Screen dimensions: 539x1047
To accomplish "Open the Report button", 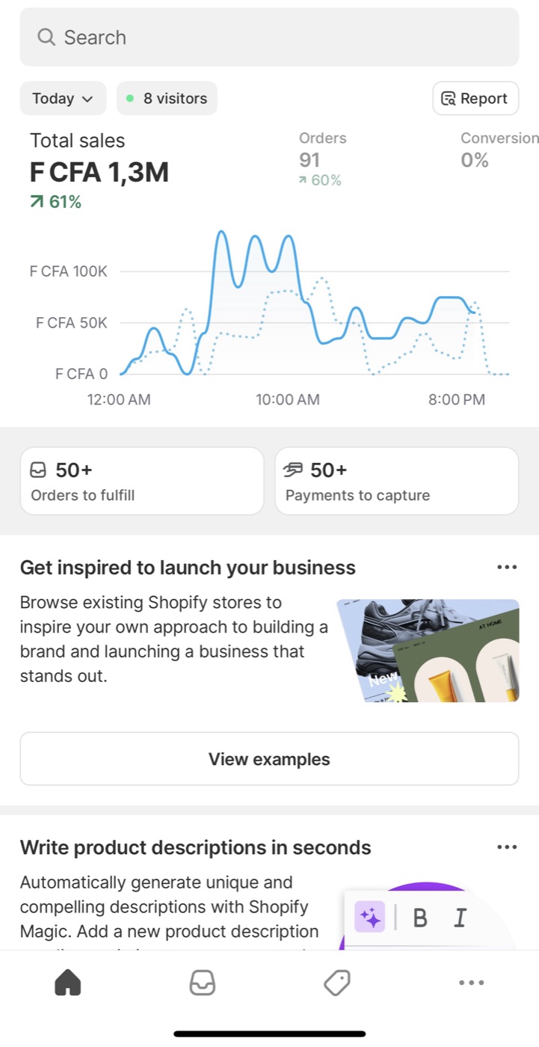I will [x=475, y=98].
